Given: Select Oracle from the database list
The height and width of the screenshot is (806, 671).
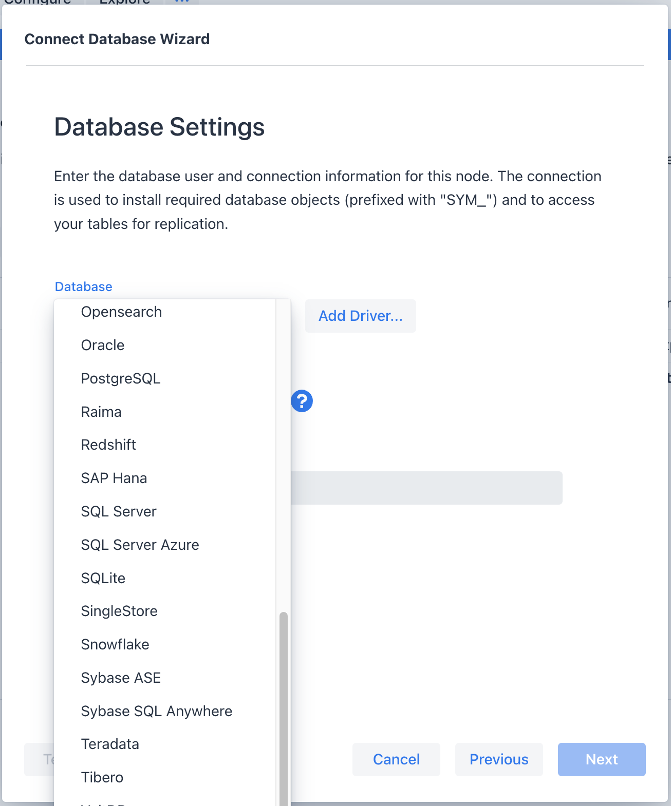Looking at the screenshot, I should coord(165,345).
